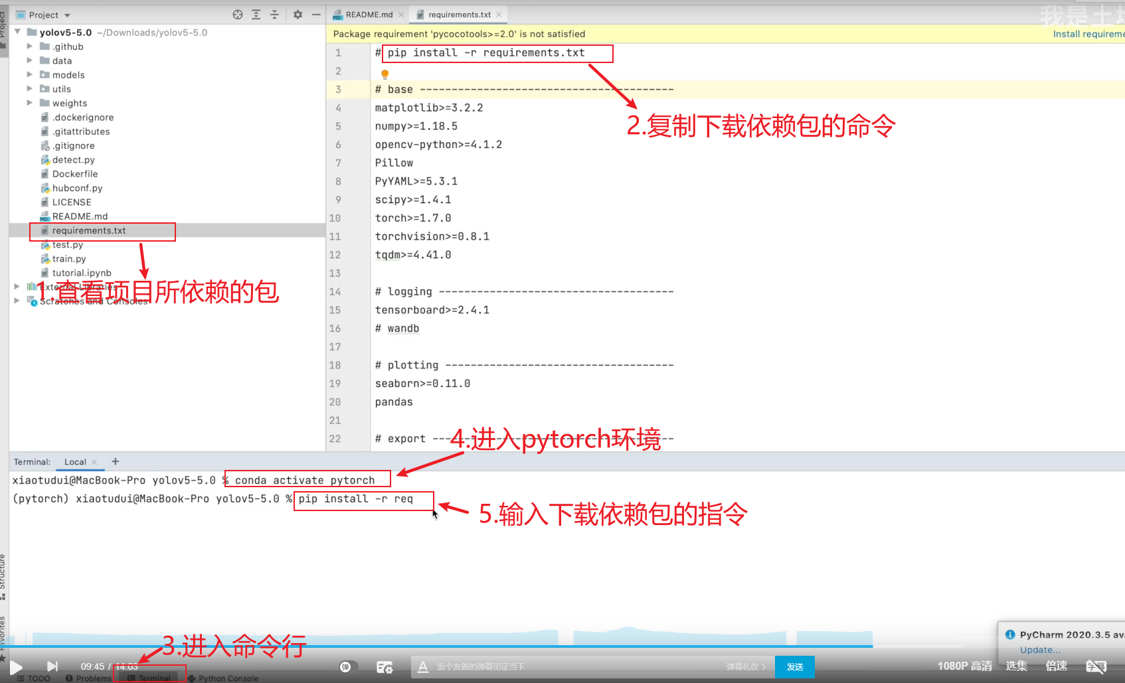Expand the models folder

29,74
